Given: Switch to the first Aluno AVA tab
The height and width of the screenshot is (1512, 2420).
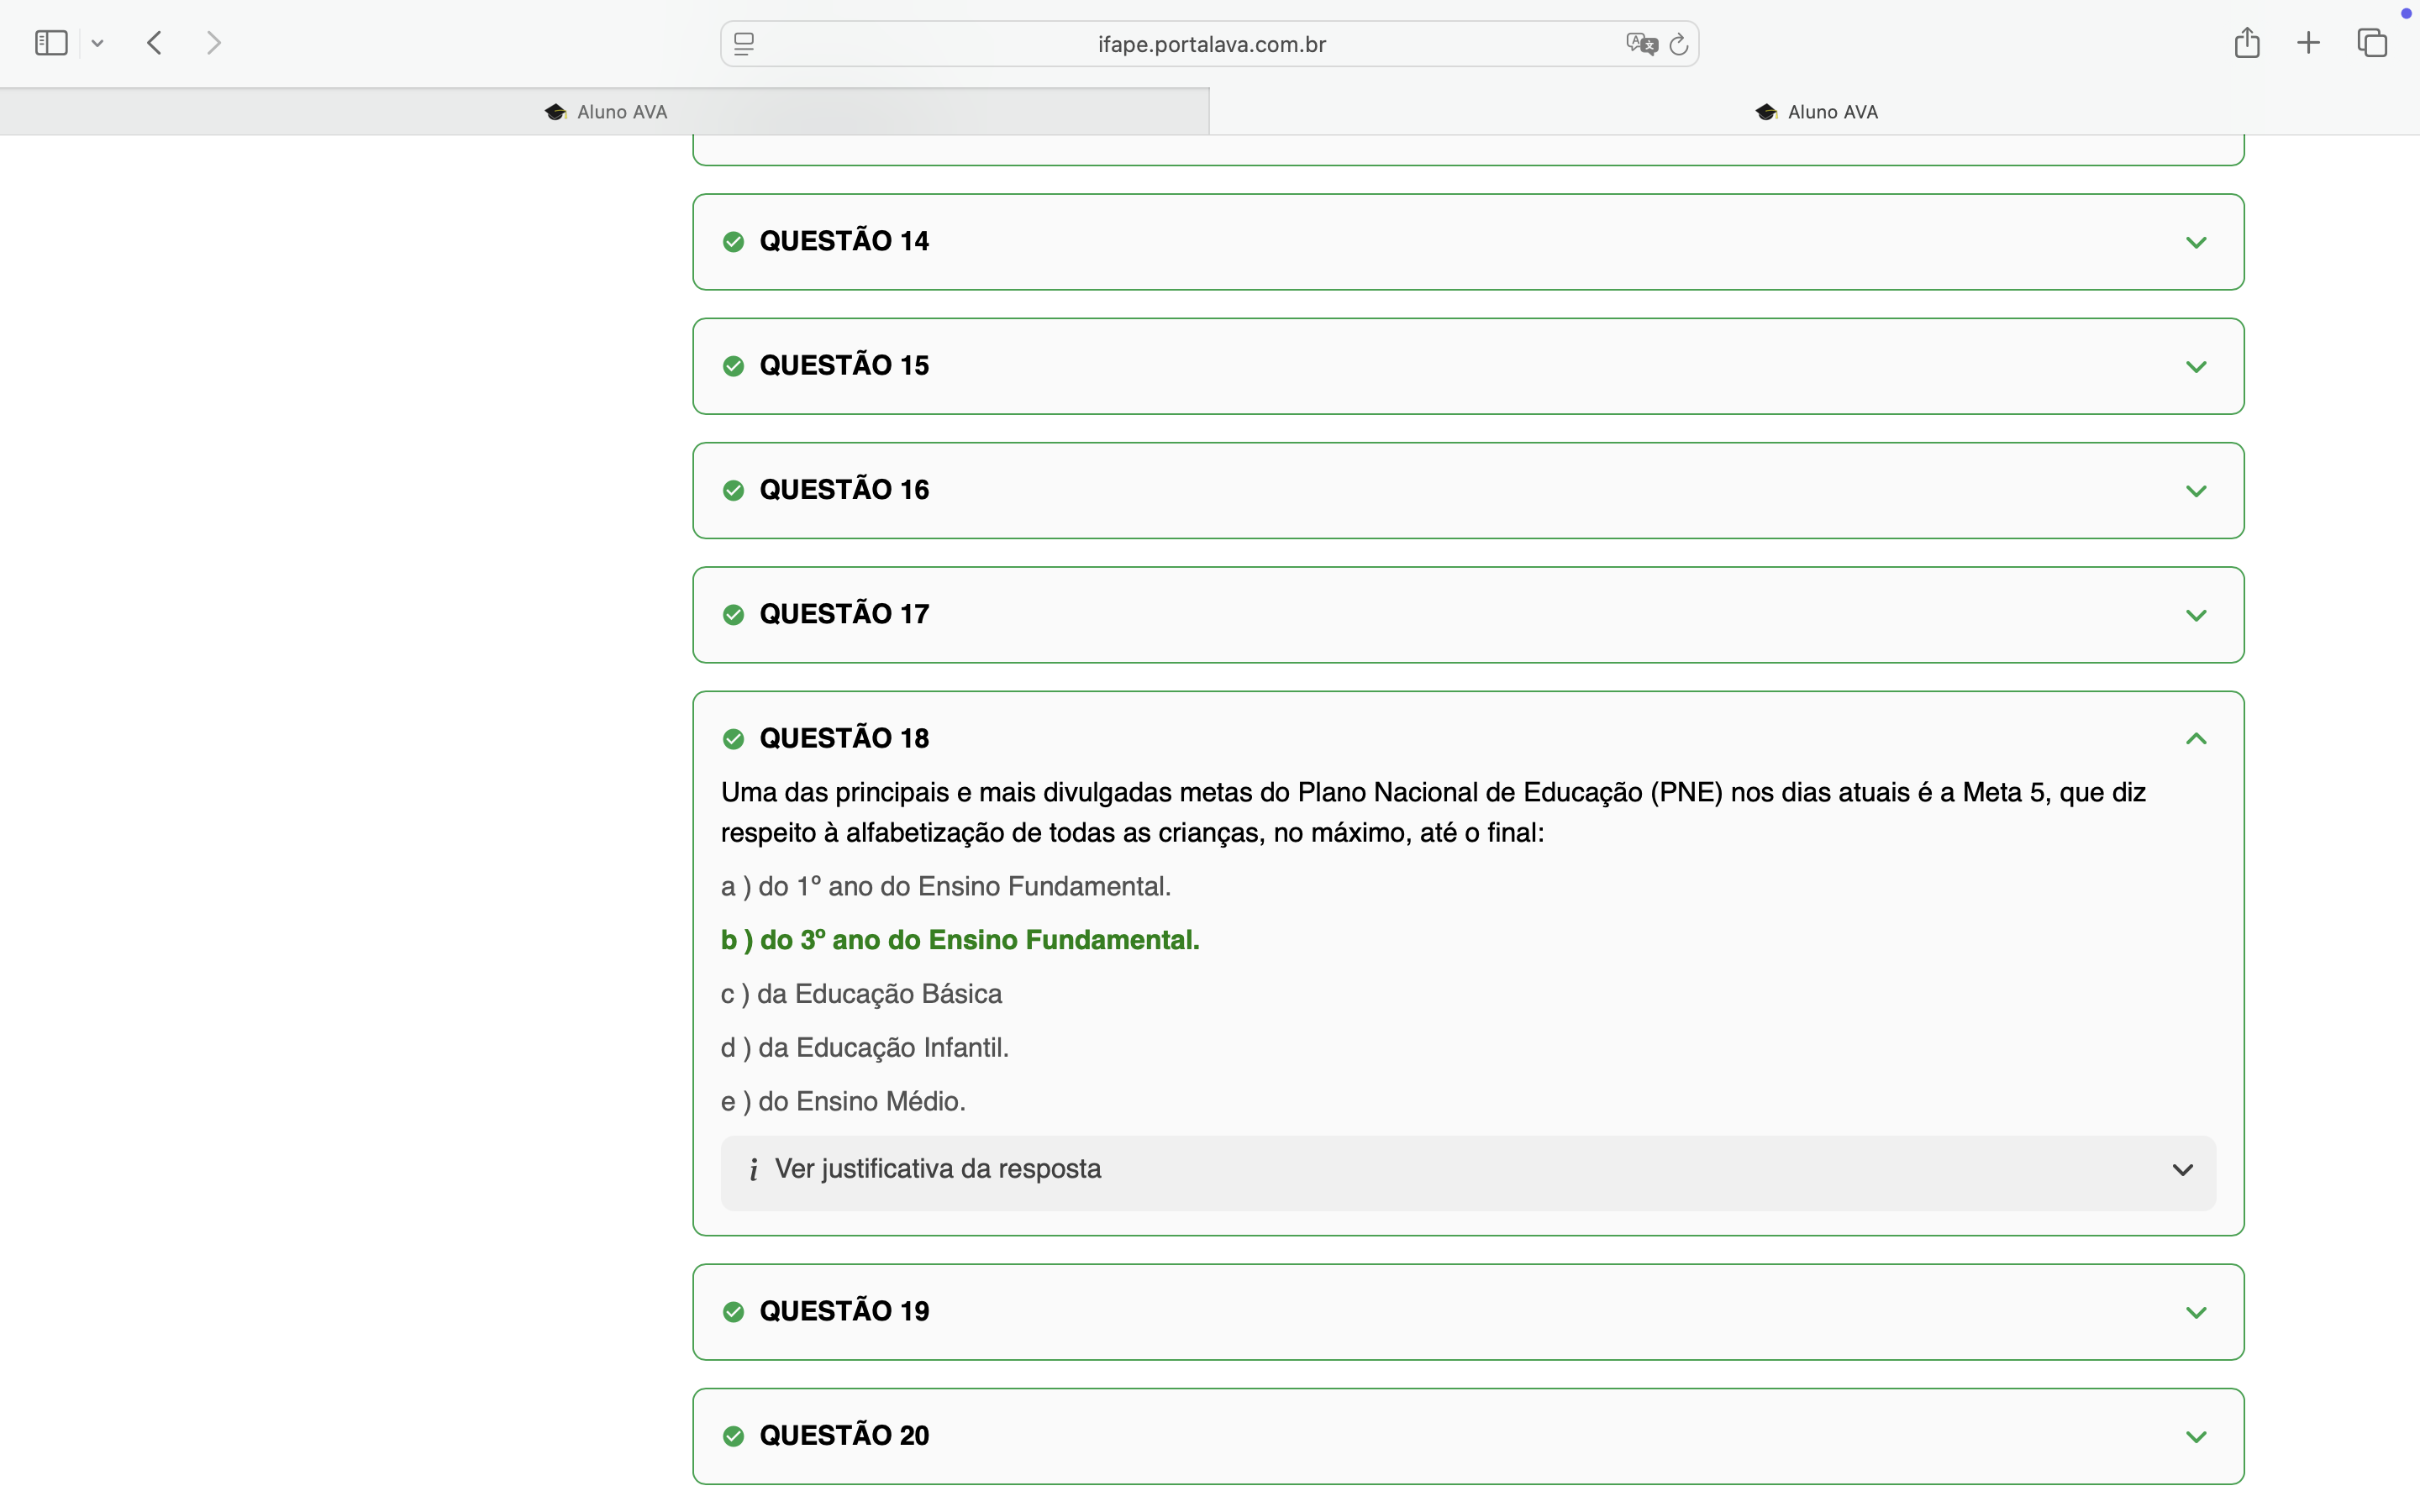Looking at the screenshot, I should click(x=605, y=112).
